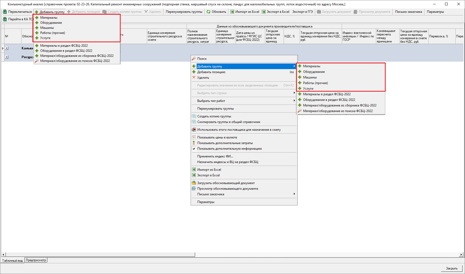Click the Экспорт в Excel toolbar icon
The height and width of the screenshot is (274, 465).
point(264,12)
